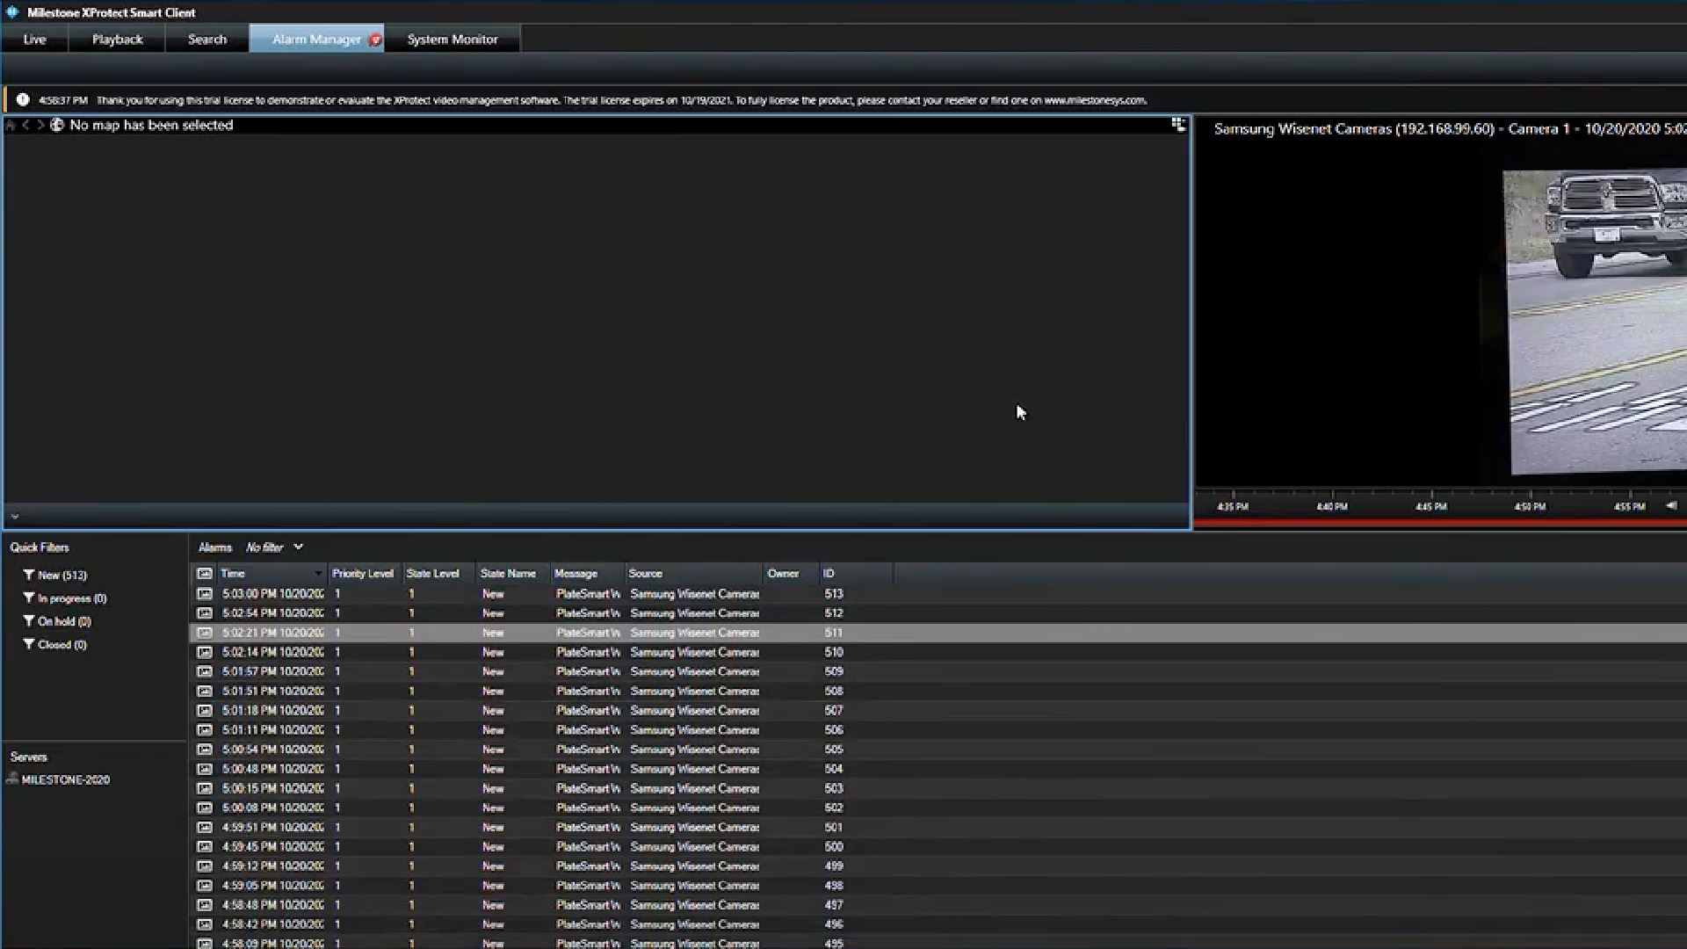Click image icon of alarm 503

point(205,788)
